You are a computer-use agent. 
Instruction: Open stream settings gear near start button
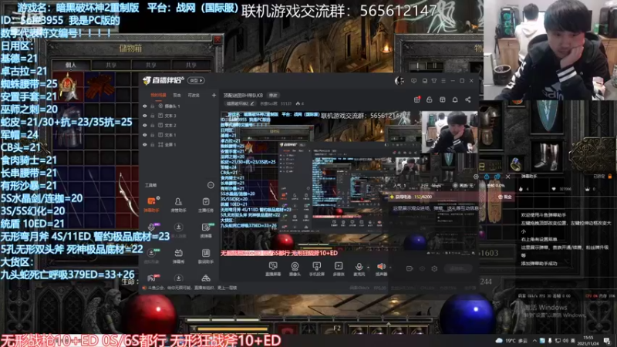[x=434, y=268]
